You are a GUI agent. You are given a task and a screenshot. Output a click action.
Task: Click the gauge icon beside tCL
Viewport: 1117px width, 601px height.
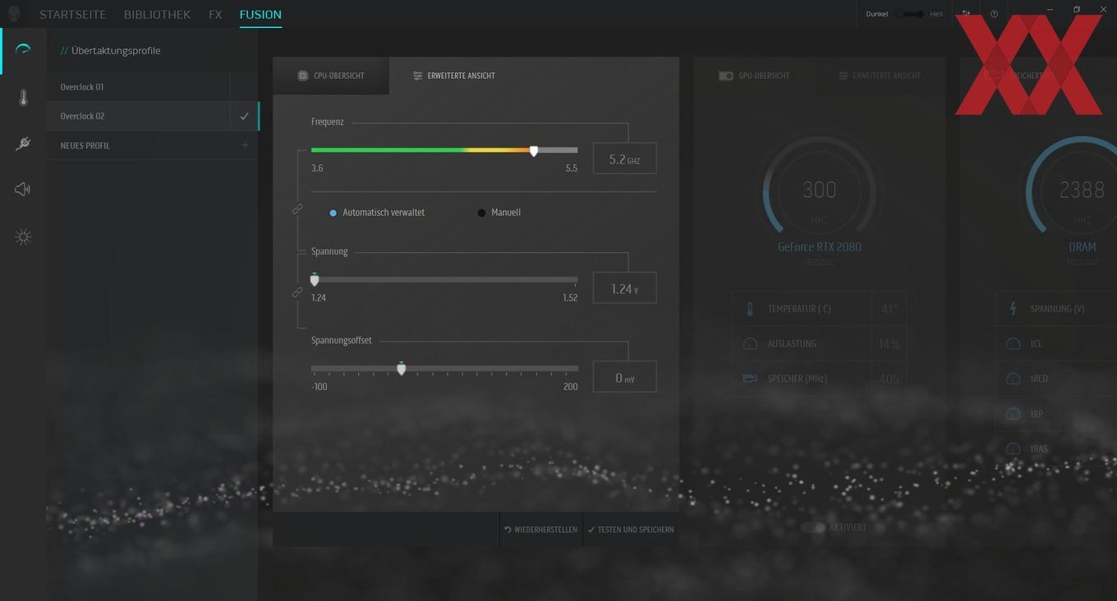[1014, 344]
